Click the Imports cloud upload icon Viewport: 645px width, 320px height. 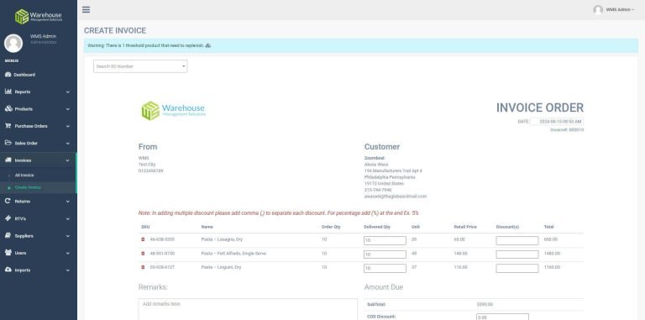[x=8, y=270]
